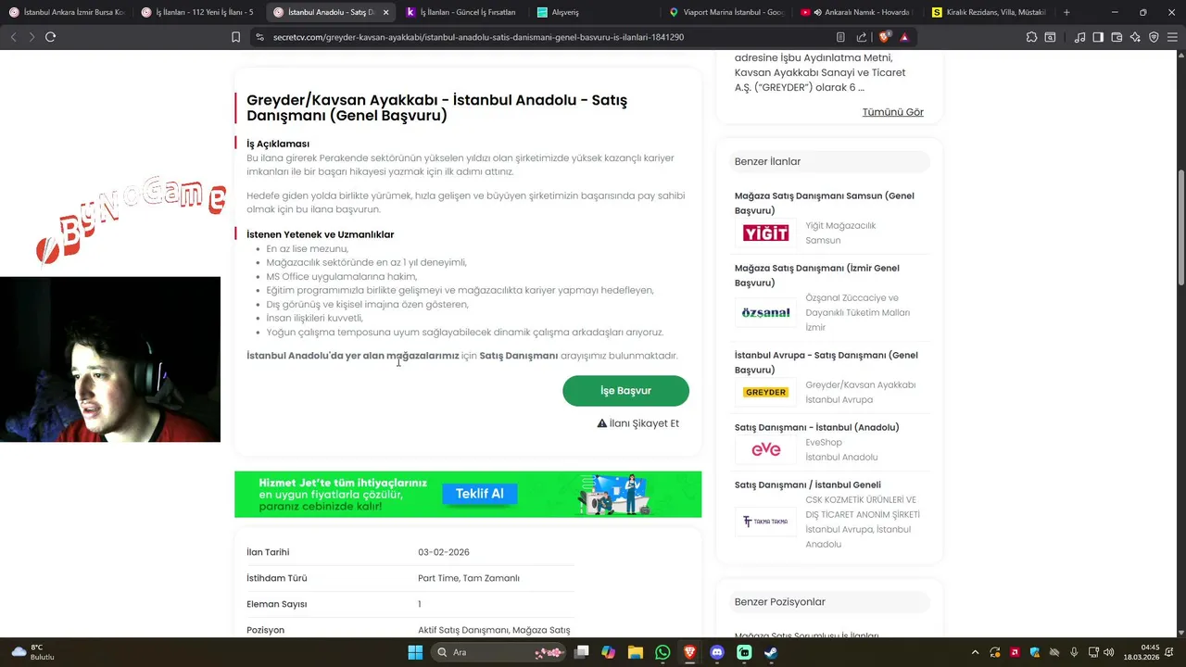Switch to Kiralık Rezidans, Villa tab

pos(990,12)
